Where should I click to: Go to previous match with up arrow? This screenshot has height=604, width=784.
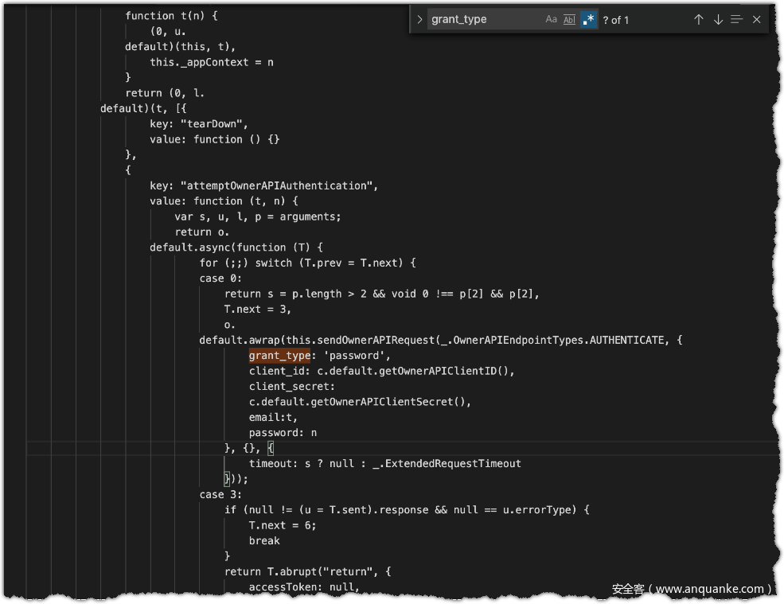pyautogui.click(x=698, y=20)
